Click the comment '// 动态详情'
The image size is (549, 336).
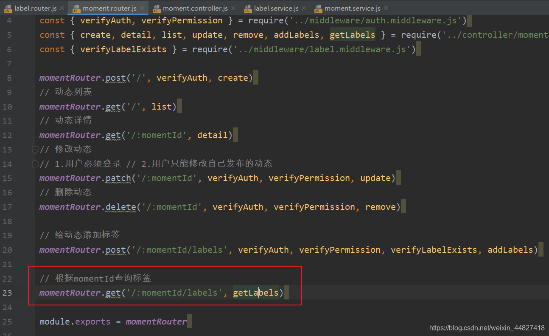(65, 120)
